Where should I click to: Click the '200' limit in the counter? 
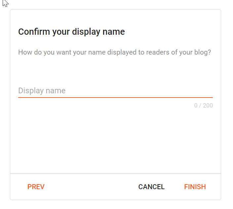[x=208, y=105]
